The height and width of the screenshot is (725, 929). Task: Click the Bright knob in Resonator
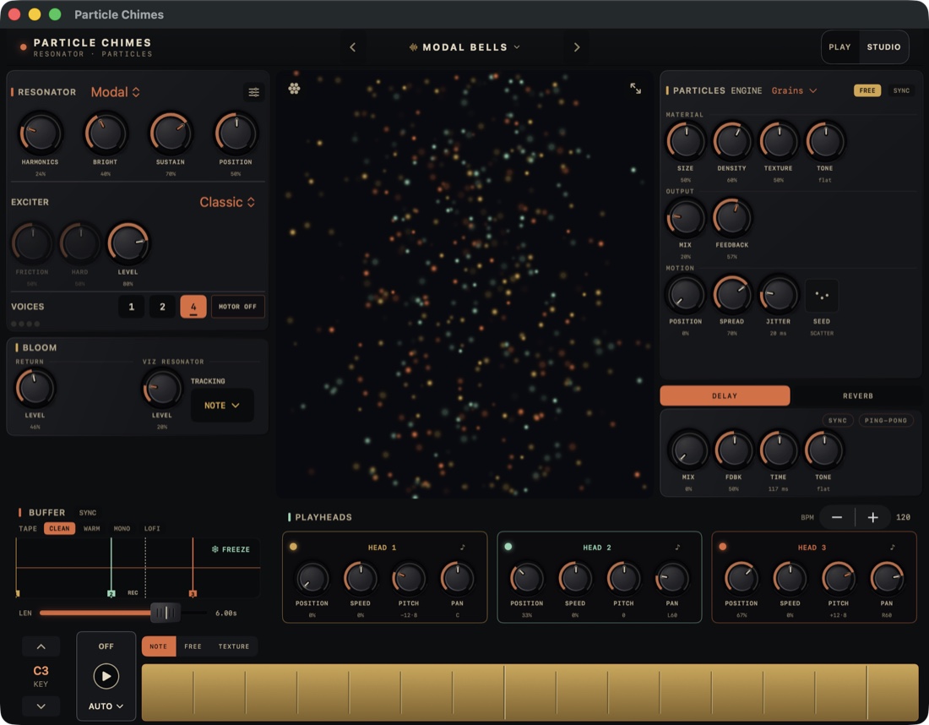coord(106,134)
